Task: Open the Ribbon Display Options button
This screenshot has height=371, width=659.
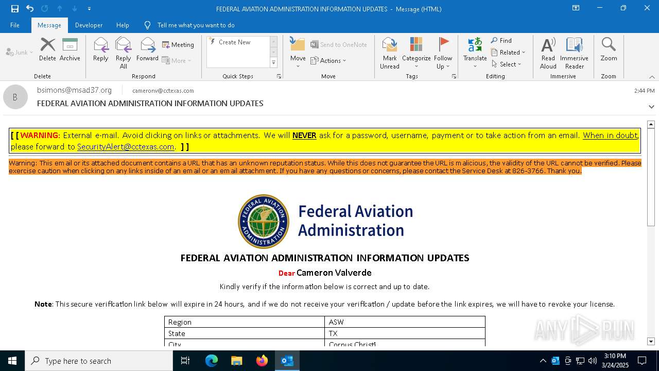Action: (576, 8)
